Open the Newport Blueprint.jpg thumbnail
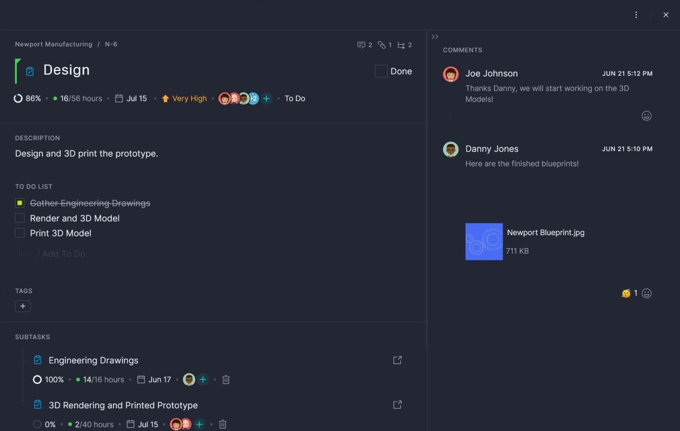680x431 pixels. click(483, 241)
